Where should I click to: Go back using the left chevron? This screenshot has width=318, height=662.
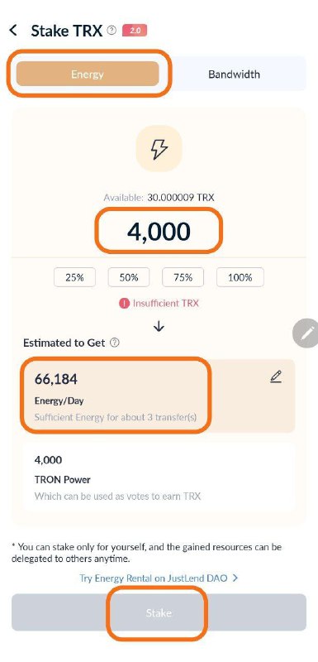tap(13, 31)
